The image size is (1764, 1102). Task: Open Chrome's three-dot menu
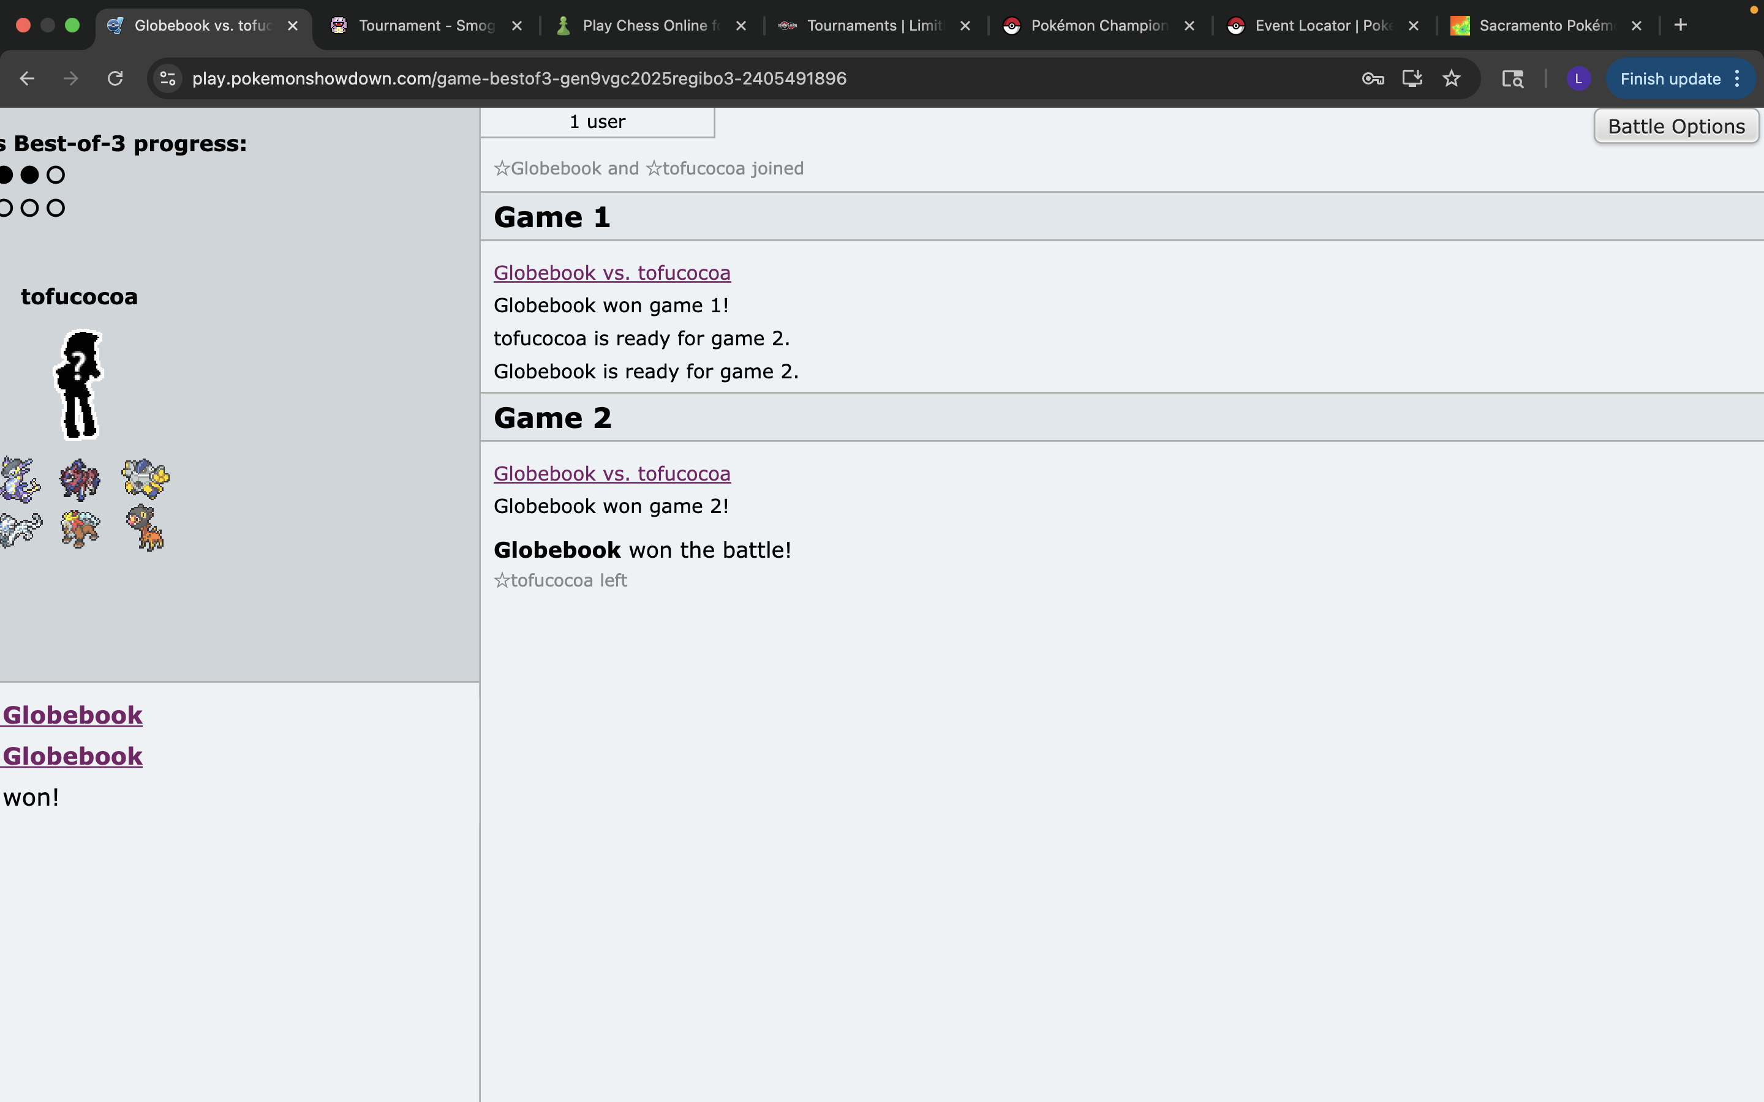click(x=1738, y=79)
